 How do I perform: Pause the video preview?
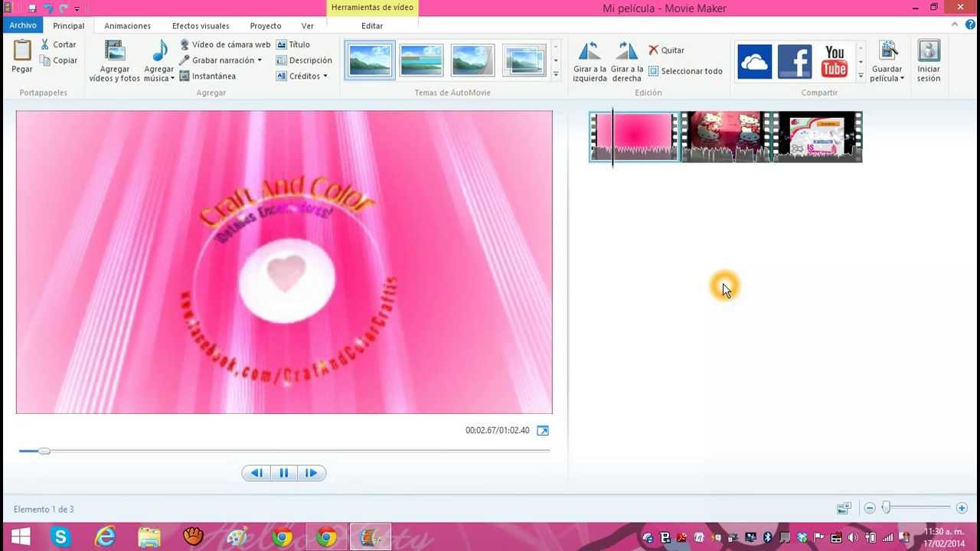click(x=284, y=473)
